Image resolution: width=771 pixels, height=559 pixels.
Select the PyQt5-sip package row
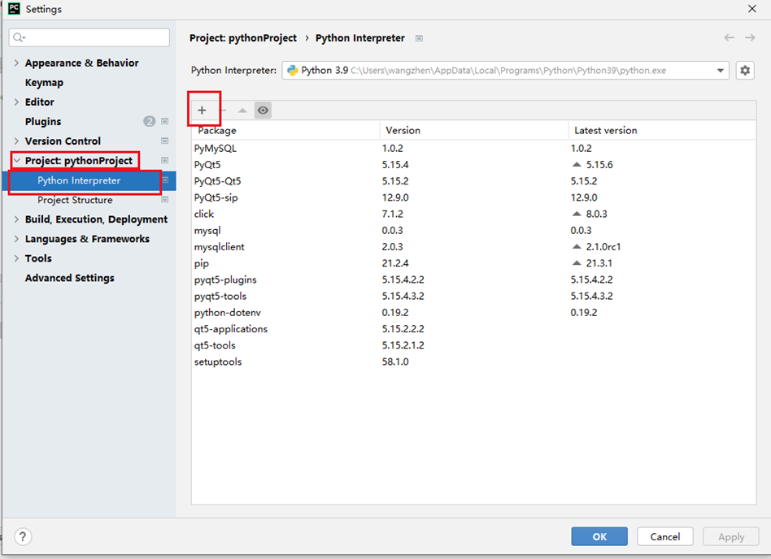[473, 197]
